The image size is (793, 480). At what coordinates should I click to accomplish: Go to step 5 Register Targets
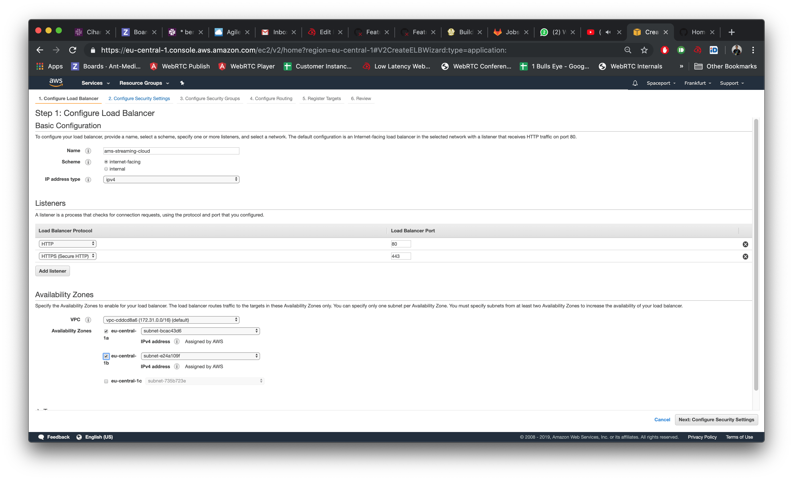[321, 99]
